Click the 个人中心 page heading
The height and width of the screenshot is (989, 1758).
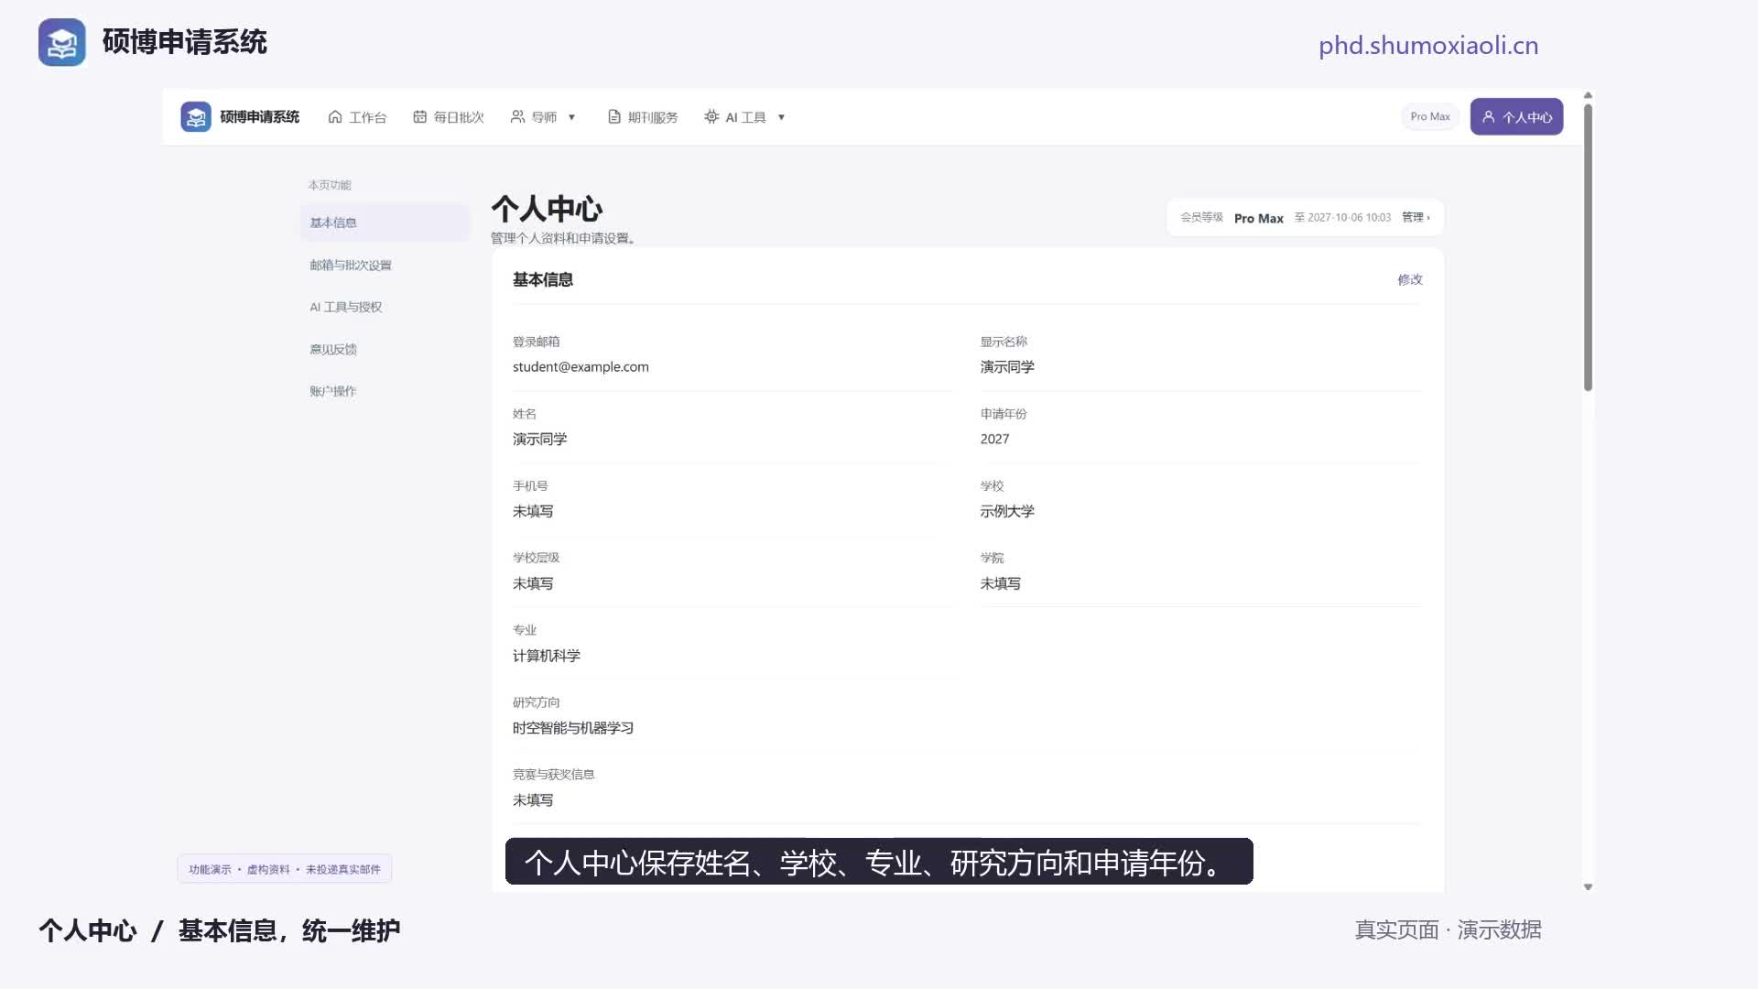547,209
